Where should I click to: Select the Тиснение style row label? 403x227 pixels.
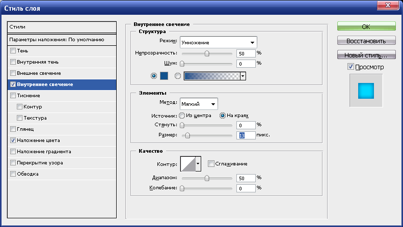28,96
